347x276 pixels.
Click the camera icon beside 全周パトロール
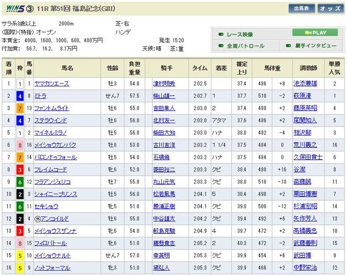(221, 46)
